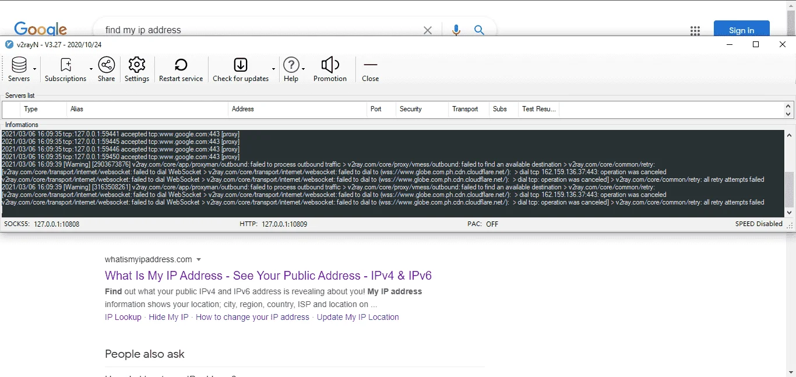Click the Google logo in browser
This screenshot has width=796, height=377.
coord(41,29)
